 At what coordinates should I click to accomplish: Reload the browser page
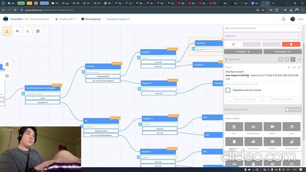(15, 10)
